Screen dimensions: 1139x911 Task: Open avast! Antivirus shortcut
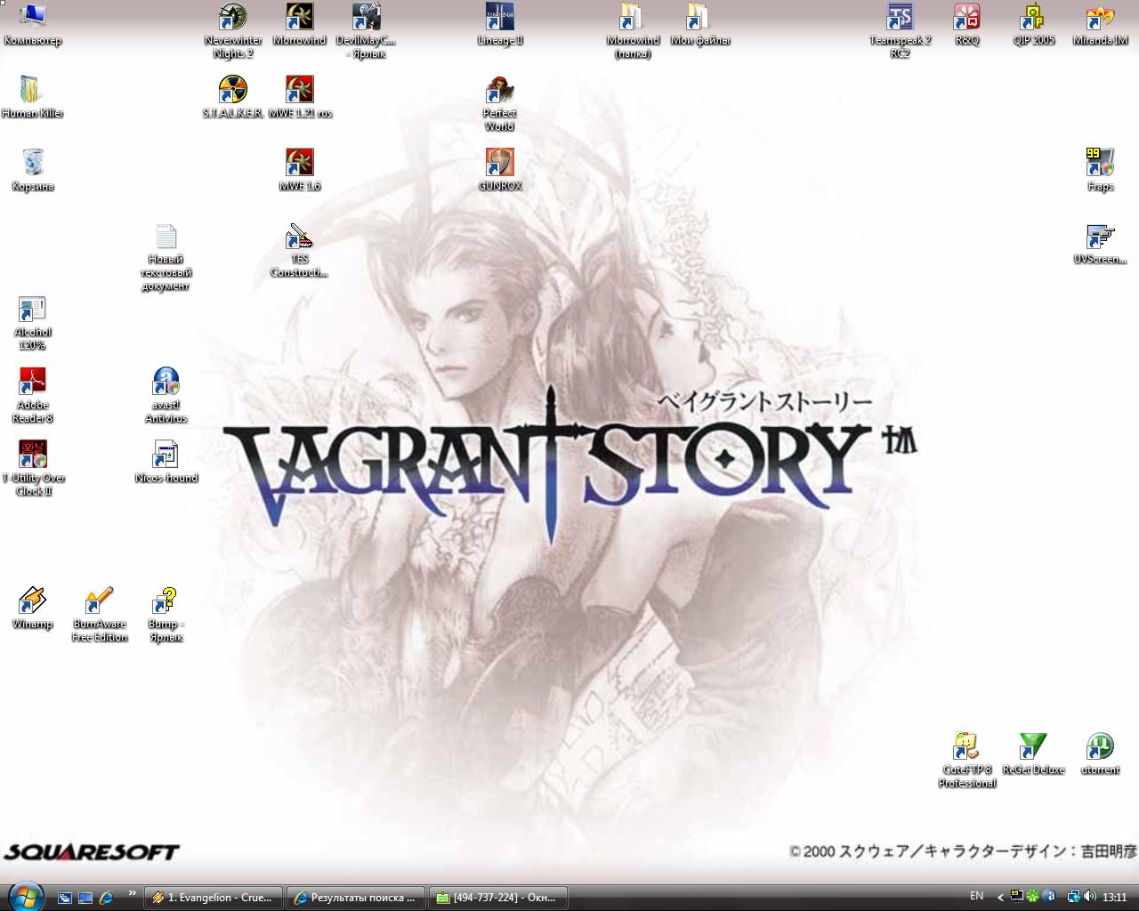click(166, 396)
